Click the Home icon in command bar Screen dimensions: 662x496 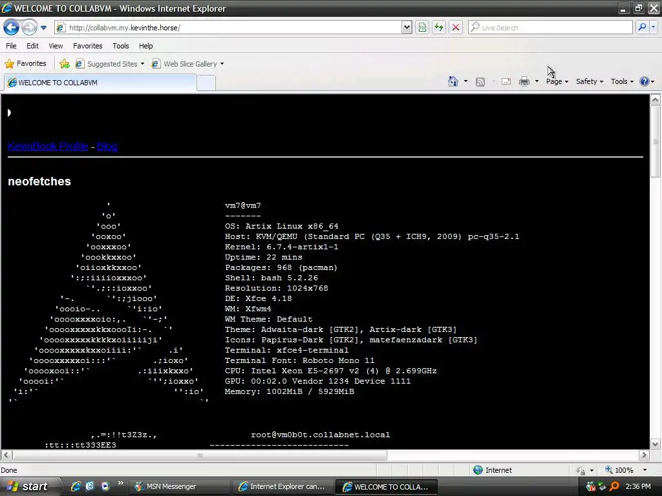tap(453, 81)
